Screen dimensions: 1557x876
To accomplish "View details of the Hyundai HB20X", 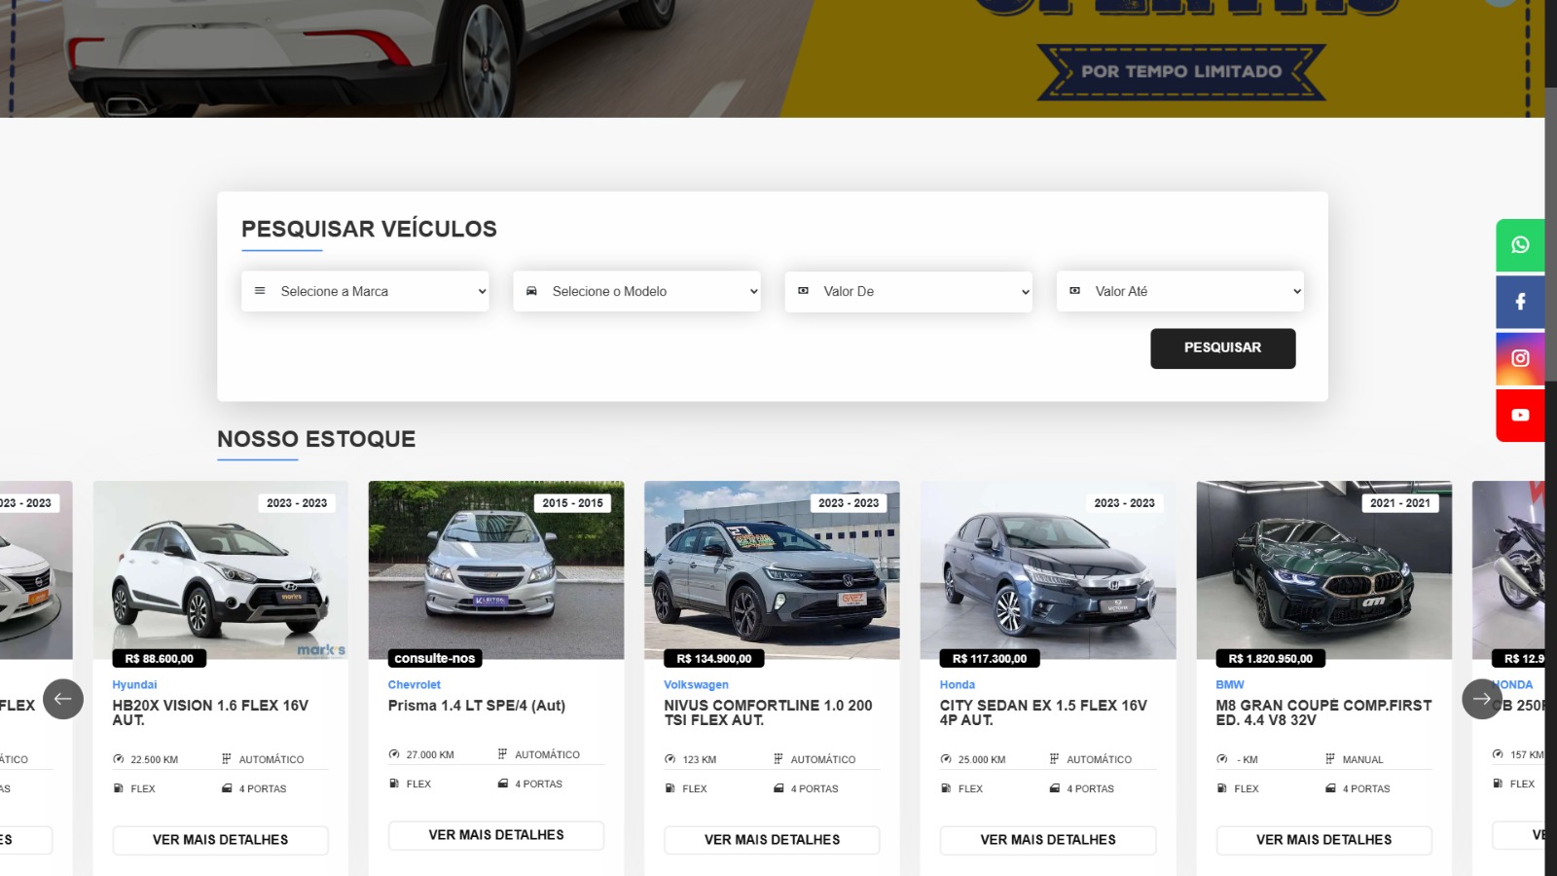I will [x=221, y=840].
